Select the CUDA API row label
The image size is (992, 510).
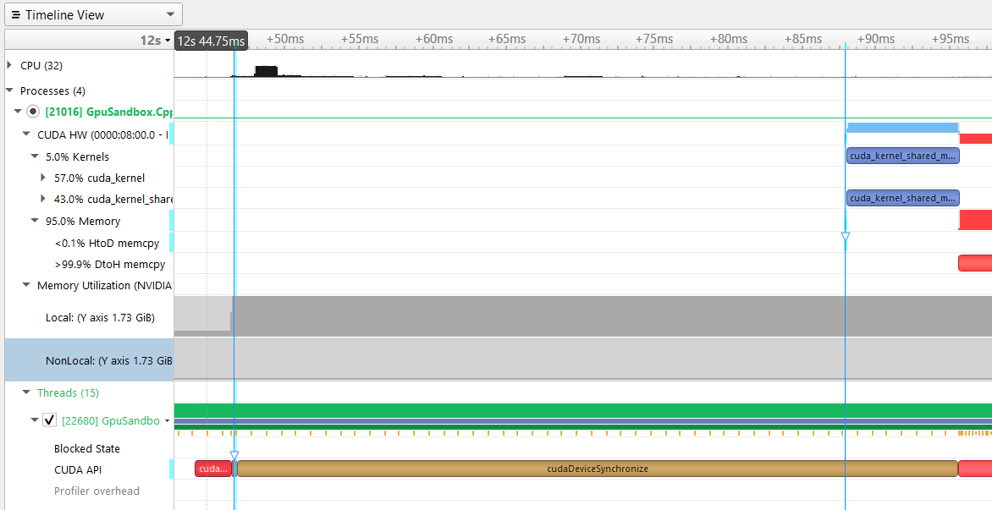point(78,469)
